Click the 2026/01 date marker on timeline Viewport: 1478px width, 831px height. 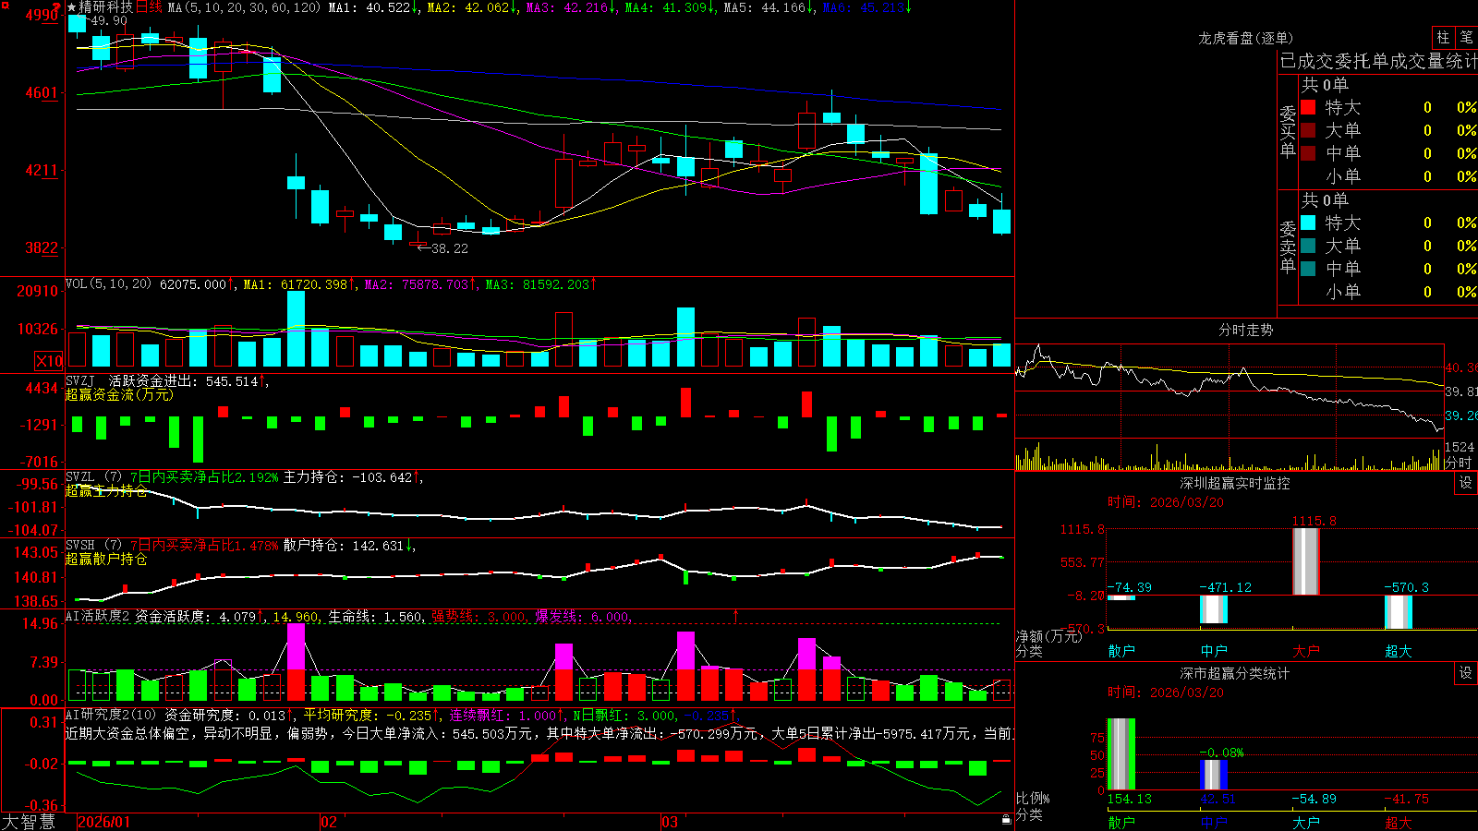104,822
